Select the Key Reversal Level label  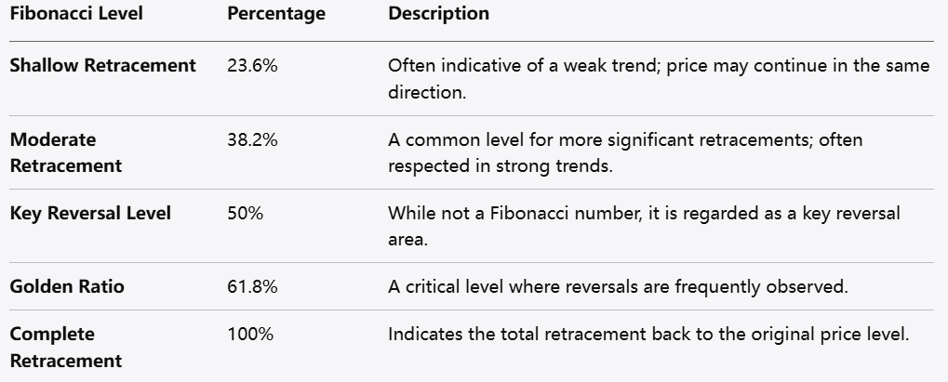90,213
